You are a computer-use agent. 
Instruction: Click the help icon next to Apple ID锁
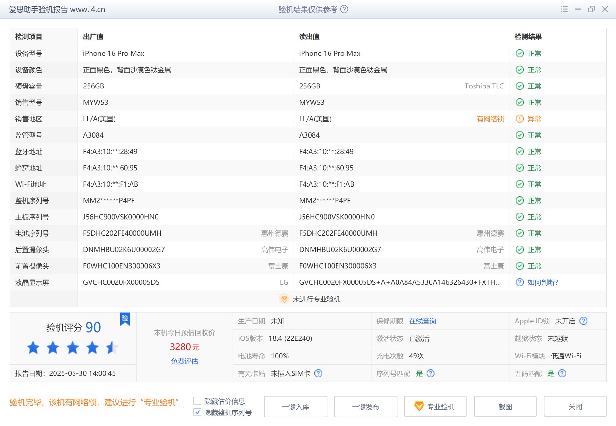point(584,321)
